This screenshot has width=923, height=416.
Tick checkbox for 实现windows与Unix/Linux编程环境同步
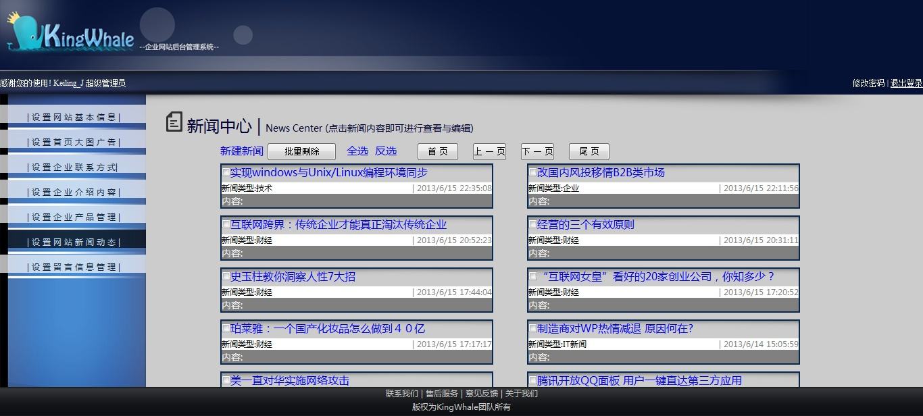point(226,172)
